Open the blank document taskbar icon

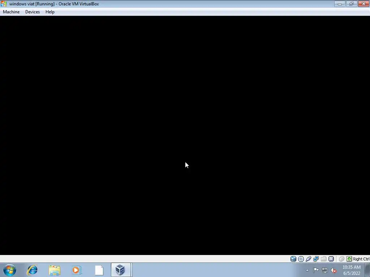tap(99, 270)
